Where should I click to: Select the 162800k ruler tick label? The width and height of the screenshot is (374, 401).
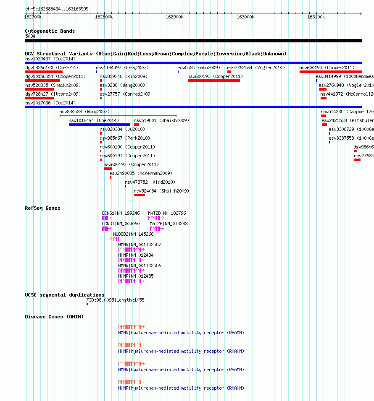point(104,17)
